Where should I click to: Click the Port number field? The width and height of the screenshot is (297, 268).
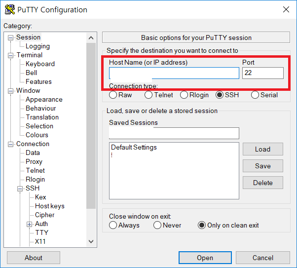pos(262,73)
